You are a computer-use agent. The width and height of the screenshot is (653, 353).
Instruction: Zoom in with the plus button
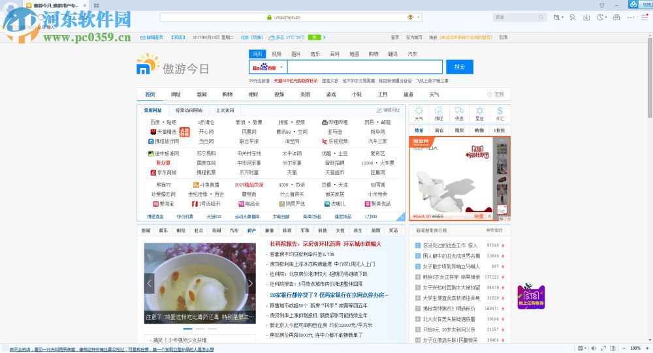647,348
